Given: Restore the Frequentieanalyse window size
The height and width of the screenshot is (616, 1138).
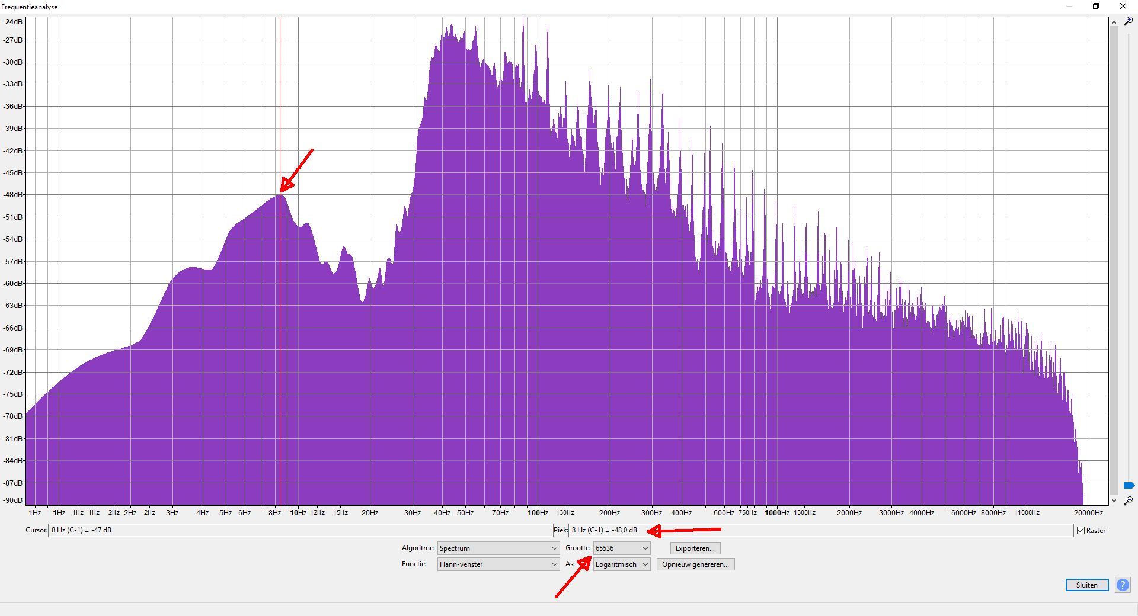Looking at the screenshot, I should 1096,6.
